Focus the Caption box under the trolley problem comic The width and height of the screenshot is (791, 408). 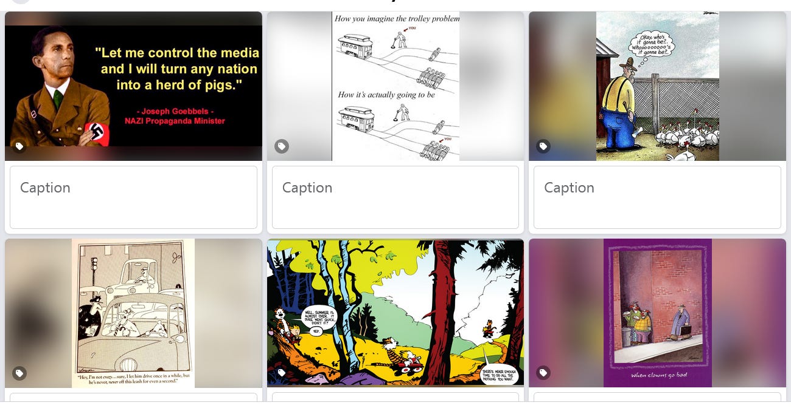pyautogui.click(x=395, y=197)
